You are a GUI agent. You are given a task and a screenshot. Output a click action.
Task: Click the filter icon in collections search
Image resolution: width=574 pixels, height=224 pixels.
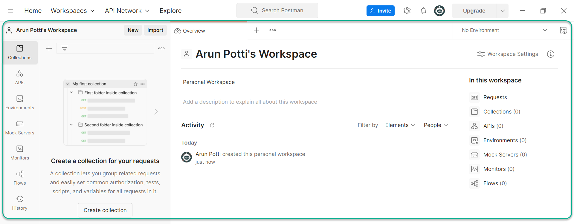pos(65,48)
